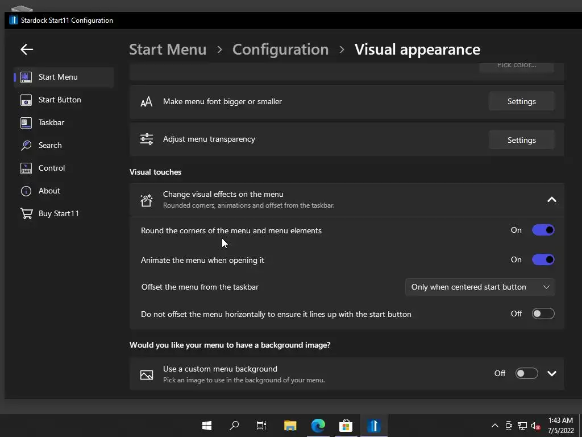
Task: Open Settings for menu transparency
Action: pyautogui.click(x=522, y=140)
